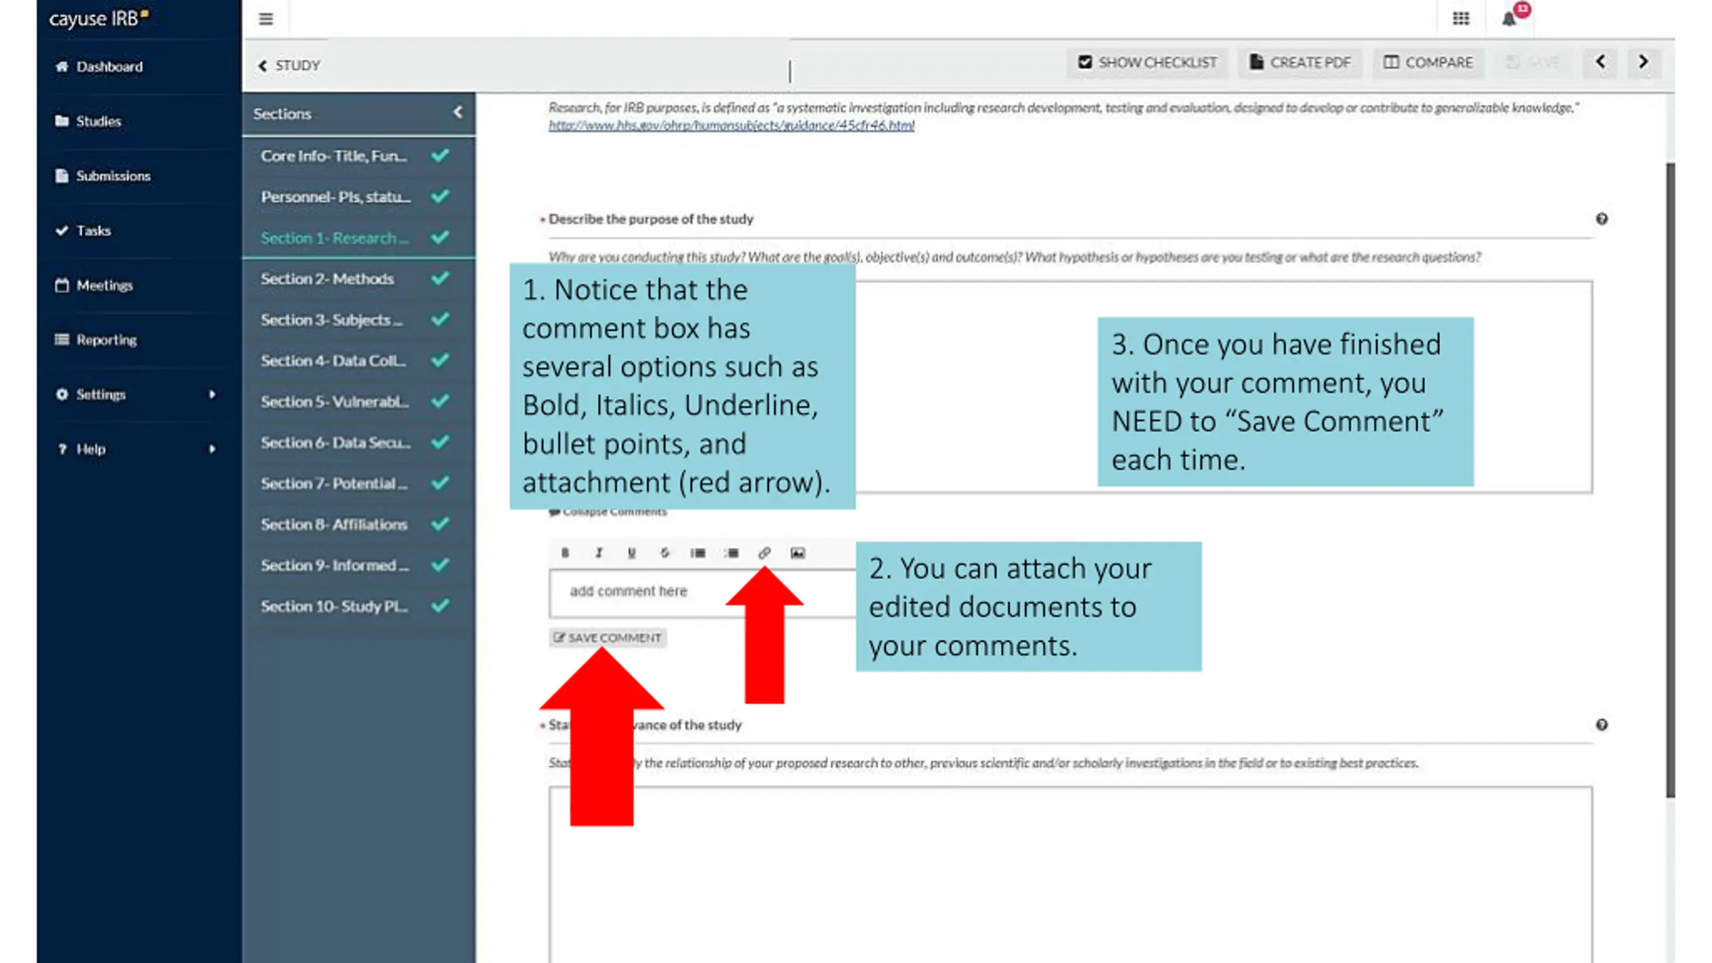Select Personnel- PIs, statu... section
Image resolution: width=1712 pixels, height=963 pixels.
tap(358, 197)
